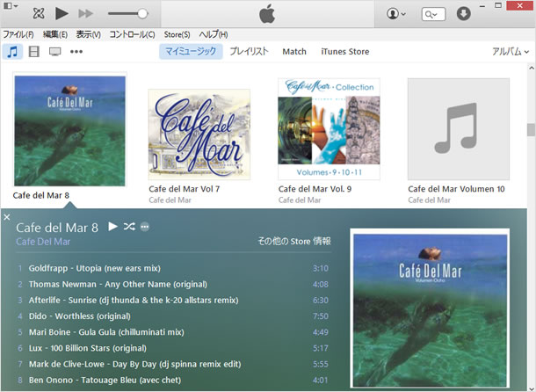Adjust the volume slider knob
Image resolution: width=536 pixels, height=392 pixels.
pos(142,14)
